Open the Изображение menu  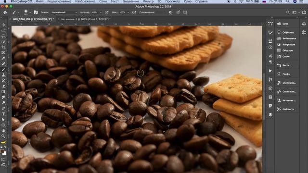click(x=85, y=1)
